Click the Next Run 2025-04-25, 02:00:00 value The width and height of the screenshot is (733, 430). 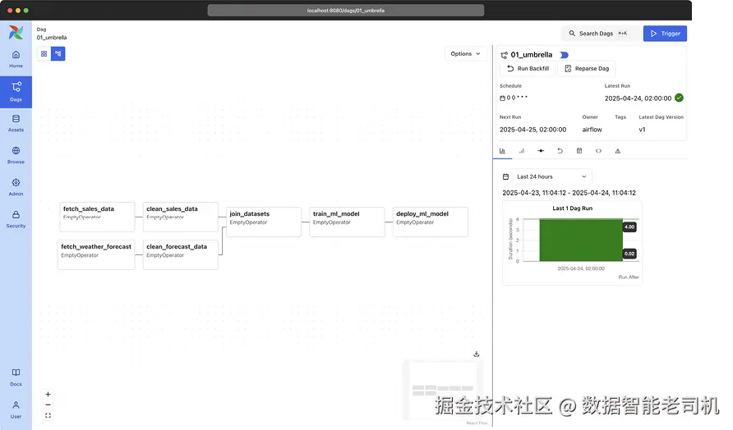[x=533, y=130]
